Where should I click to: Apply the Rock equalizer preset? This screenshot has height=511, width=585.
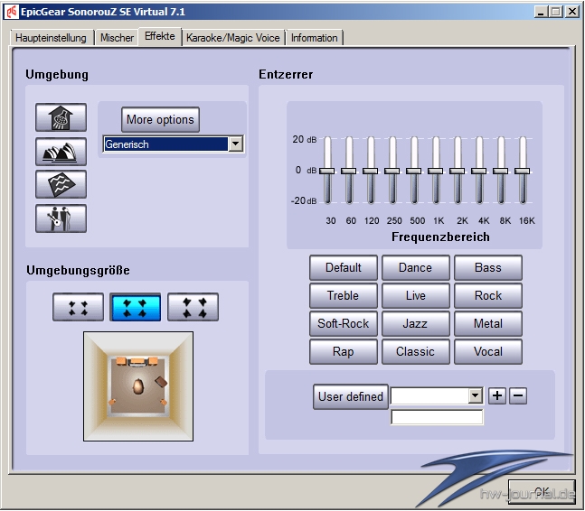pos(488,295)
